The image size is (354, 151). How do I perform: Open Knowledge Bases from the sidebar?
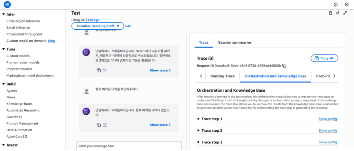click(19, 104)
